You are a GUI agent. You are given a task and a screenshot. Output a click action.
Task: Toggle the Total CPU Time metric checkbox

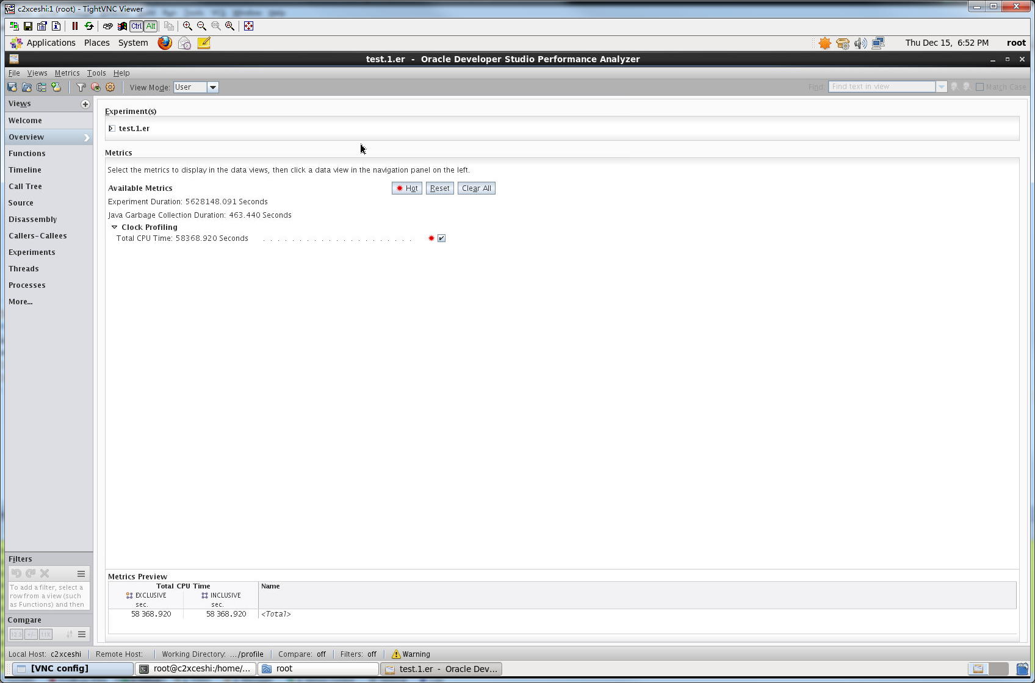(441, 238)
